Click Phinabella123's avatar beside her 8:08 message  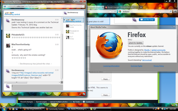point(8,36)
